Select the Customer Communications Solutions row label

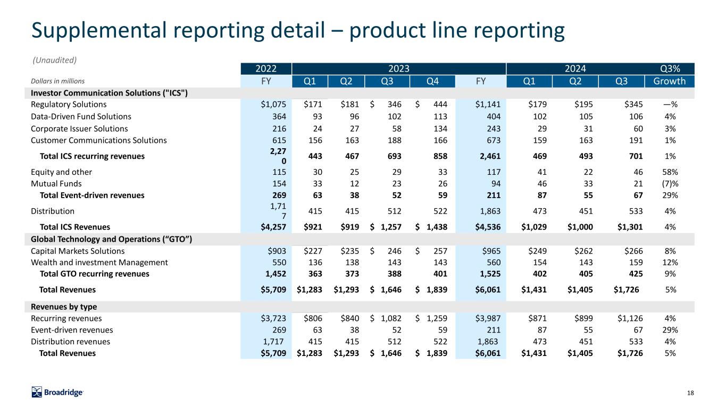(x=98, y=140)
